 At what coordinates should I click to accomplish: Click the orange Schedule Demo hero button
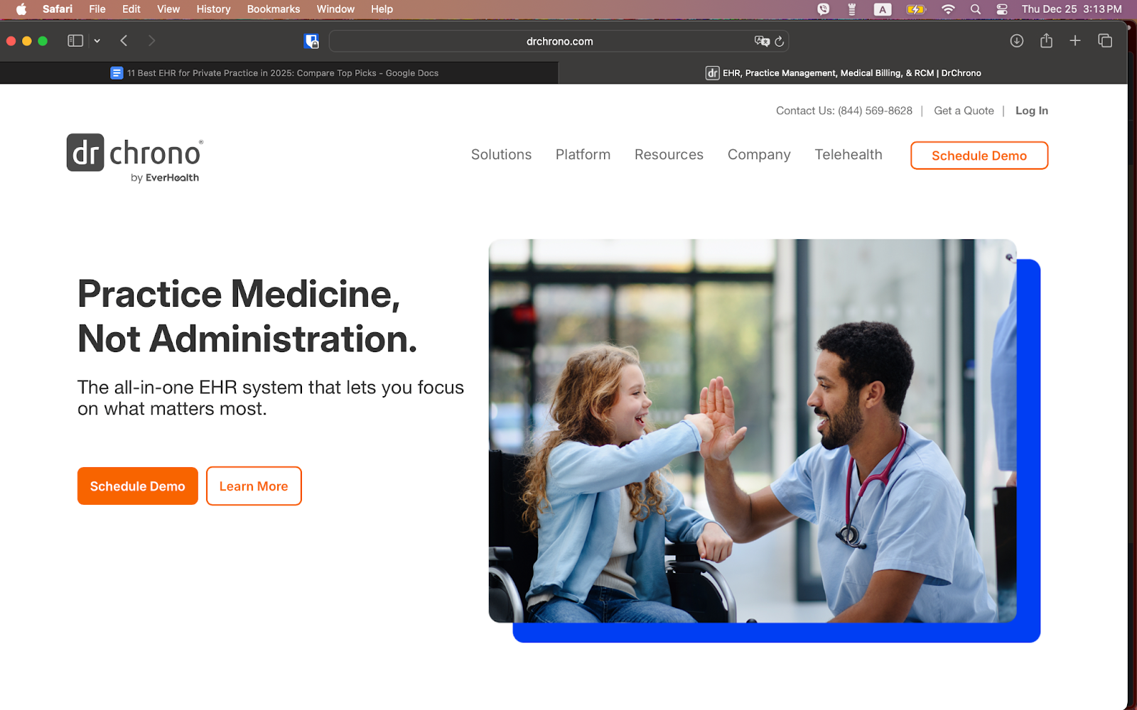(137, 486)
